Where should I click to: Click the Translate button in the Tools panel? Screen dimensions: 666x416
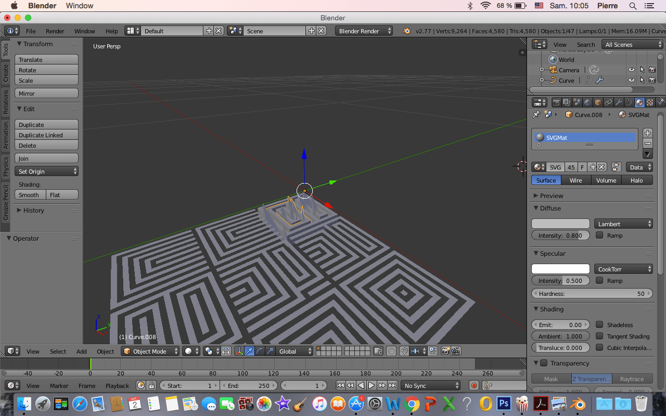[x=46, y=59]
